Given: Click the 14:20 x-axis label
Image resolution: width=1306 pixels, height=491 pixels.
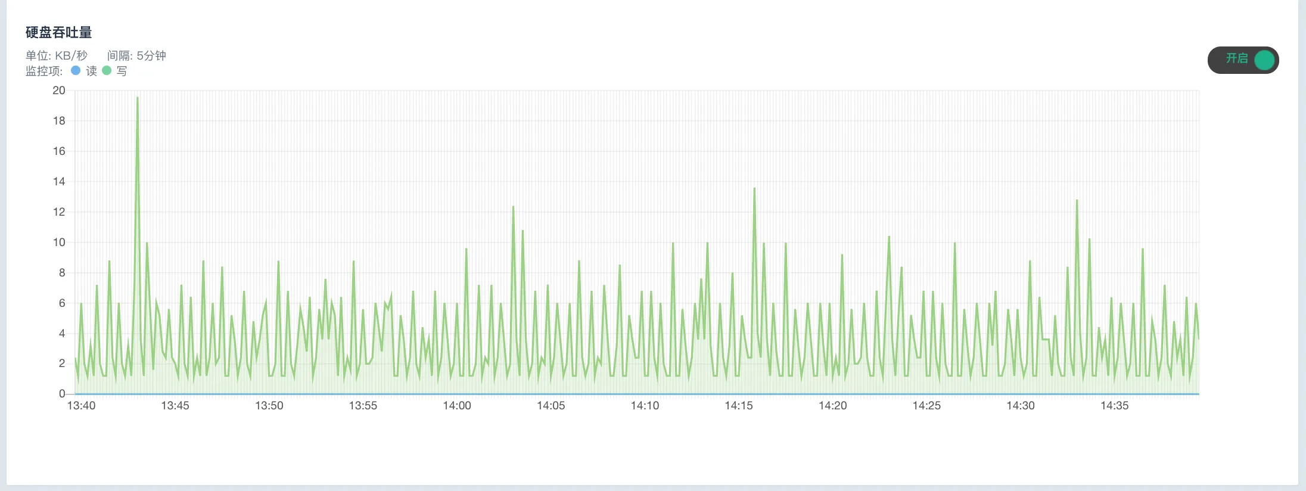Looking at the screenshot, I should [x=833, y=406].
